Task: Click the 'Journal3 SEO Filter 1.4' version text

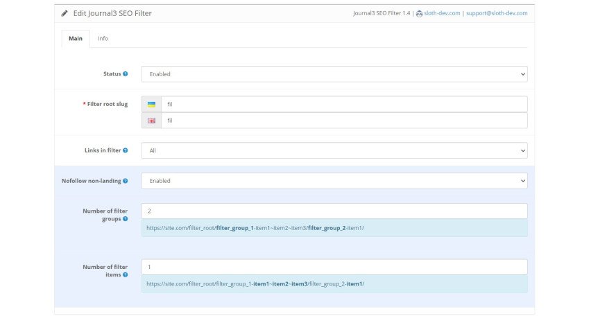Action: click(382, 13)
